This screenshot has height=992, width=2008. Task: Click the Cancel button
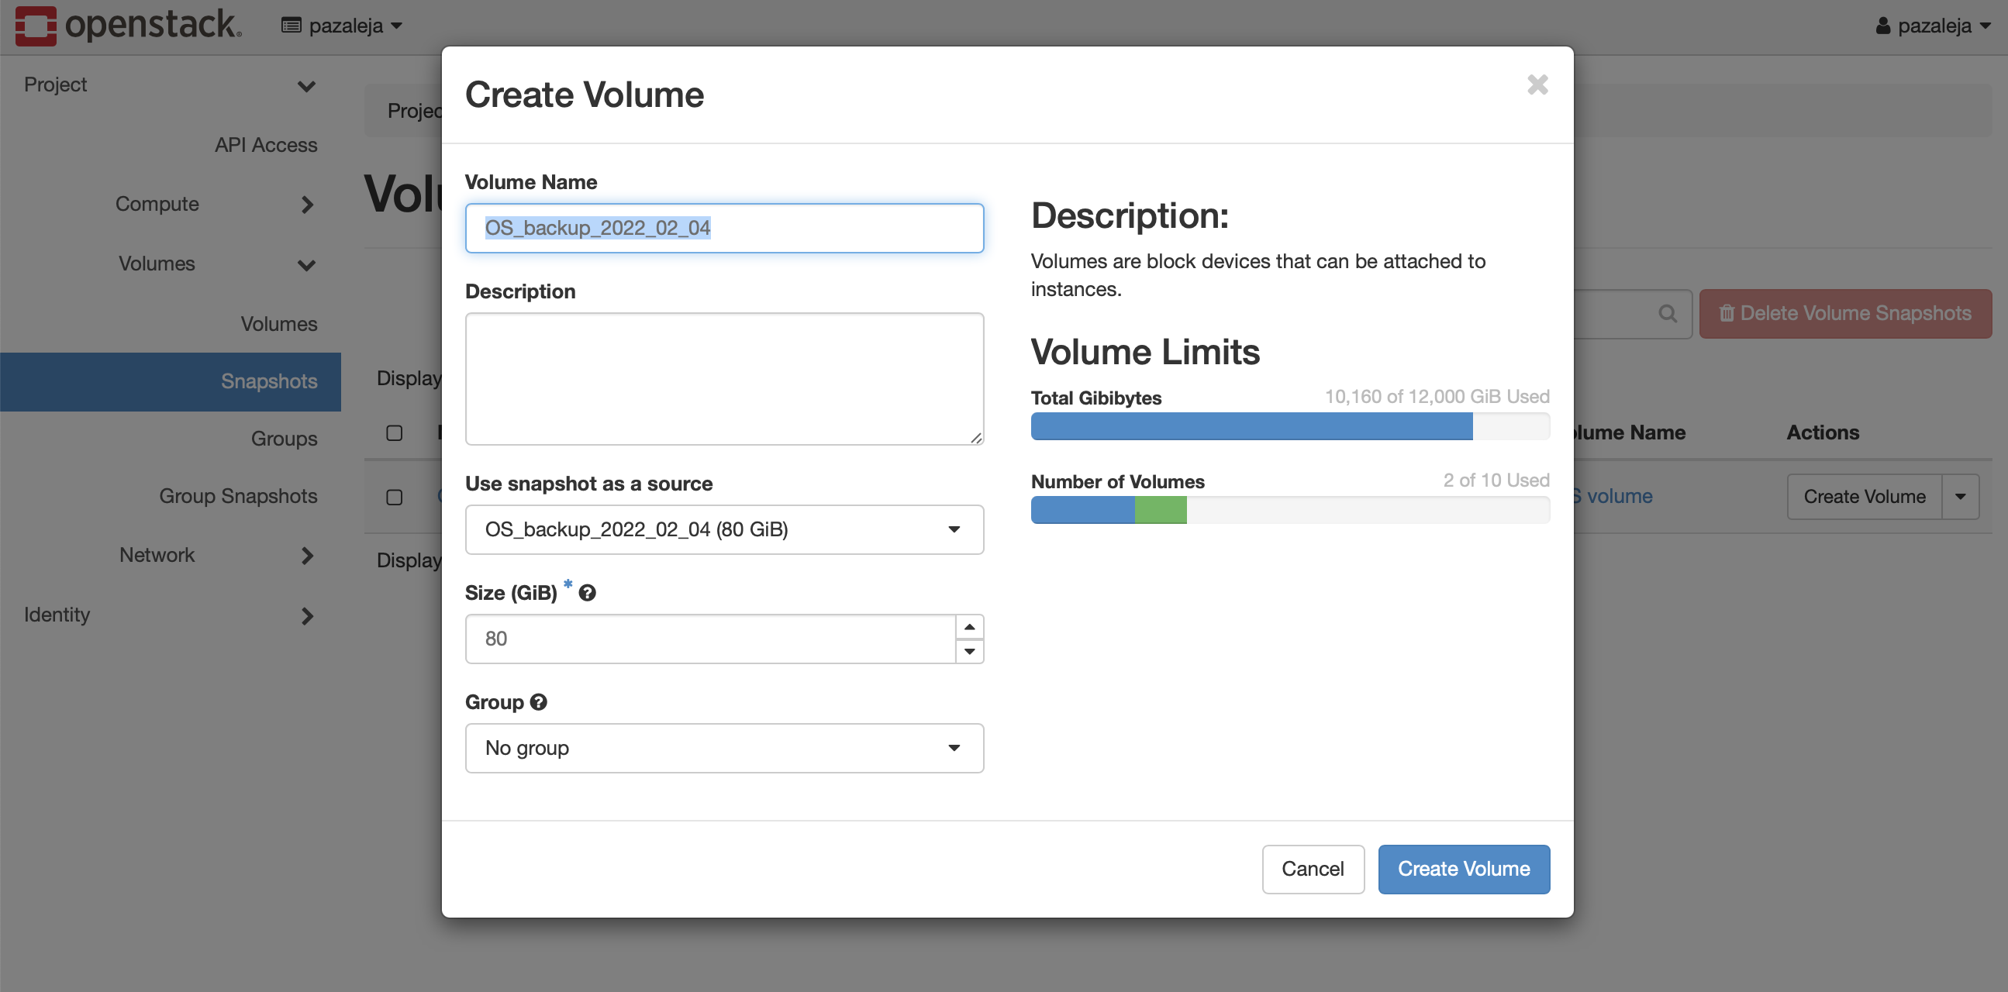pyautogui.click(x=1313, y=869)
